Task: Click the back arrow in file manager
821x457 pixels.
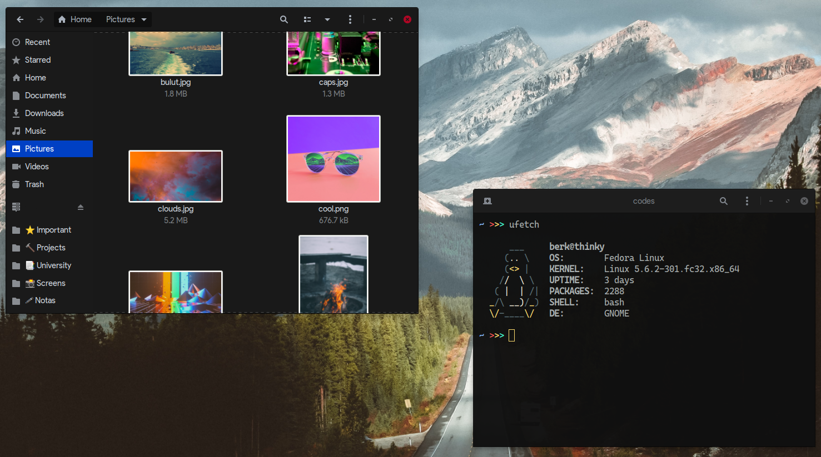Action: pos(20,19)
